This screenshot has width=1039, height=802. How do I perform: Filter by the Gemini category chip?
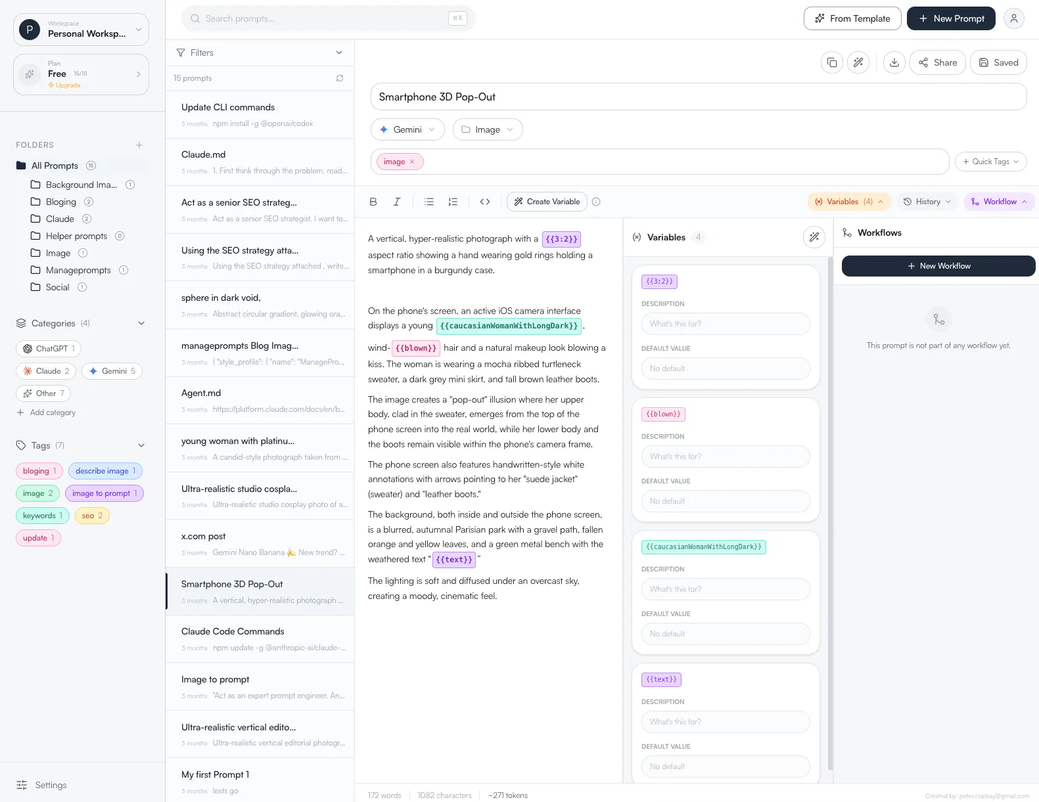click(112, 371)
